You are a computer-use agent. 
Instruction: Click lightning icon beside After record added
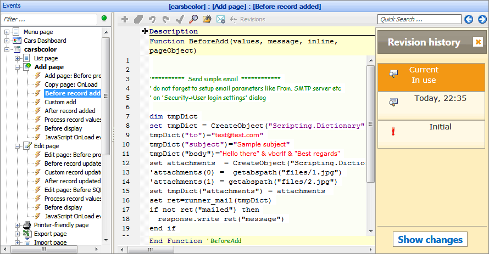tap(38, 111)
